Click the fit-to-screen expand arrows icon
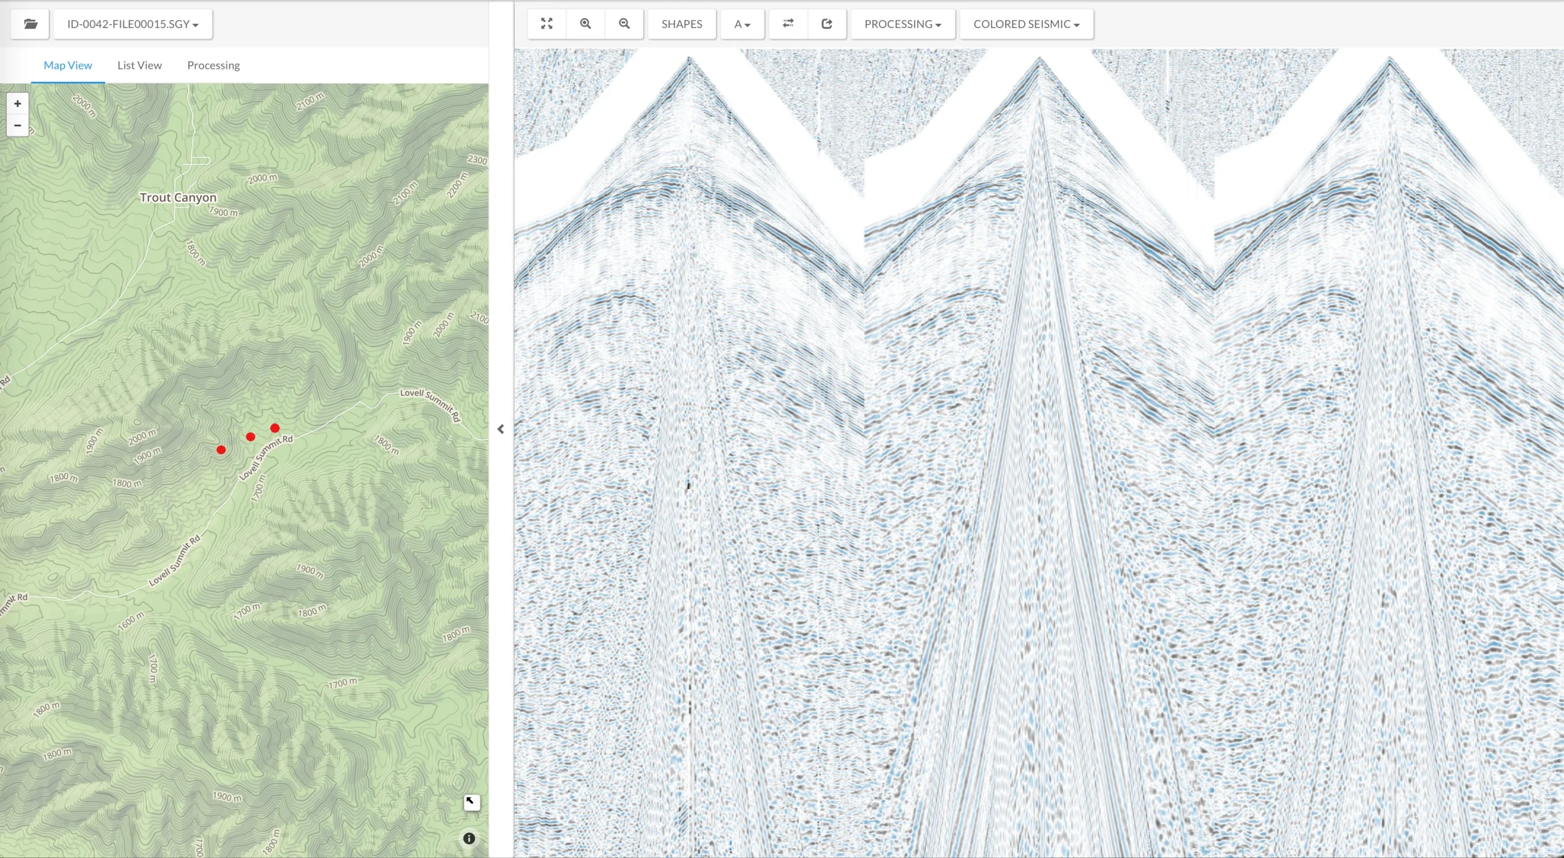This screenshot has height=858, width=1564. pyautogui.click(x=547, y=24)
